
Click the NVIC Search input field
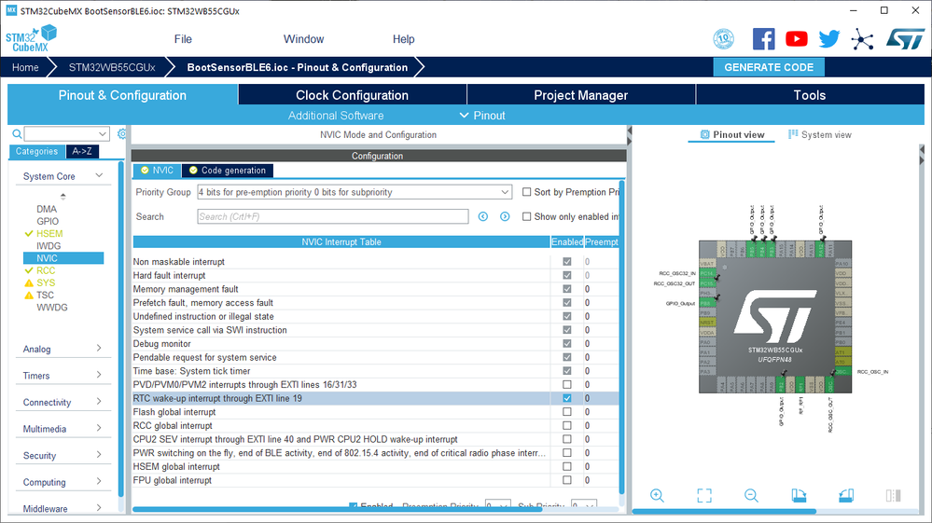tap(333, 216)
